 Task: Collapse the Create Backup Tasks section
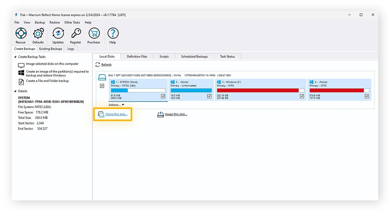pos(16,57)
